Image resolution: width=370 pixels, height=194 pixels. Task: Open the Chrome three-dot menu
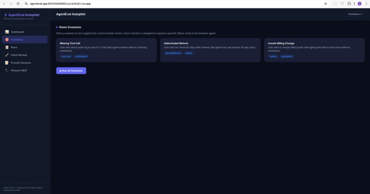click(366, 4)
